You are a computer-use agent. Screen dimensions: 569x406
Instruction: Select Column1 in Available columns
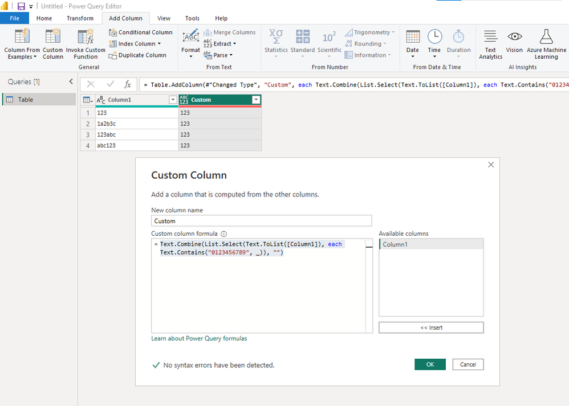tap(431, 244)
